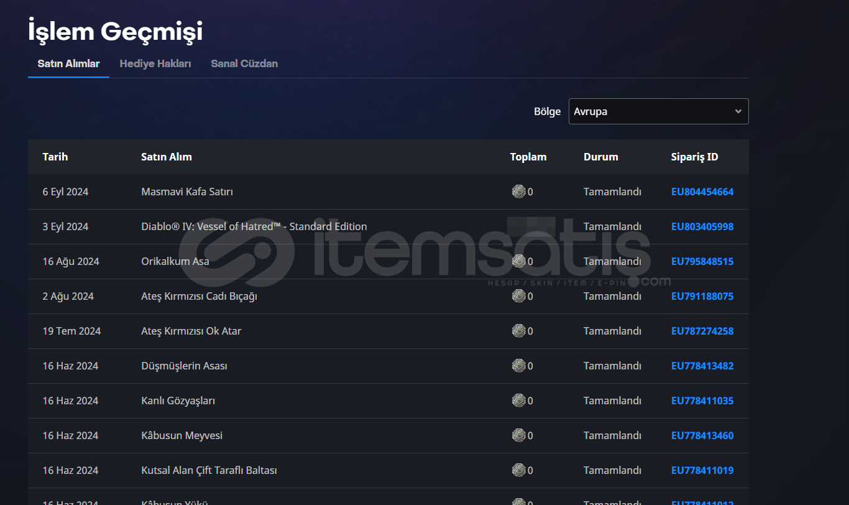The width and height of the screenshot is (849, 505).
Task: Click the İşlem Geçmişi page heading
Action: click(x=116, y=31)
